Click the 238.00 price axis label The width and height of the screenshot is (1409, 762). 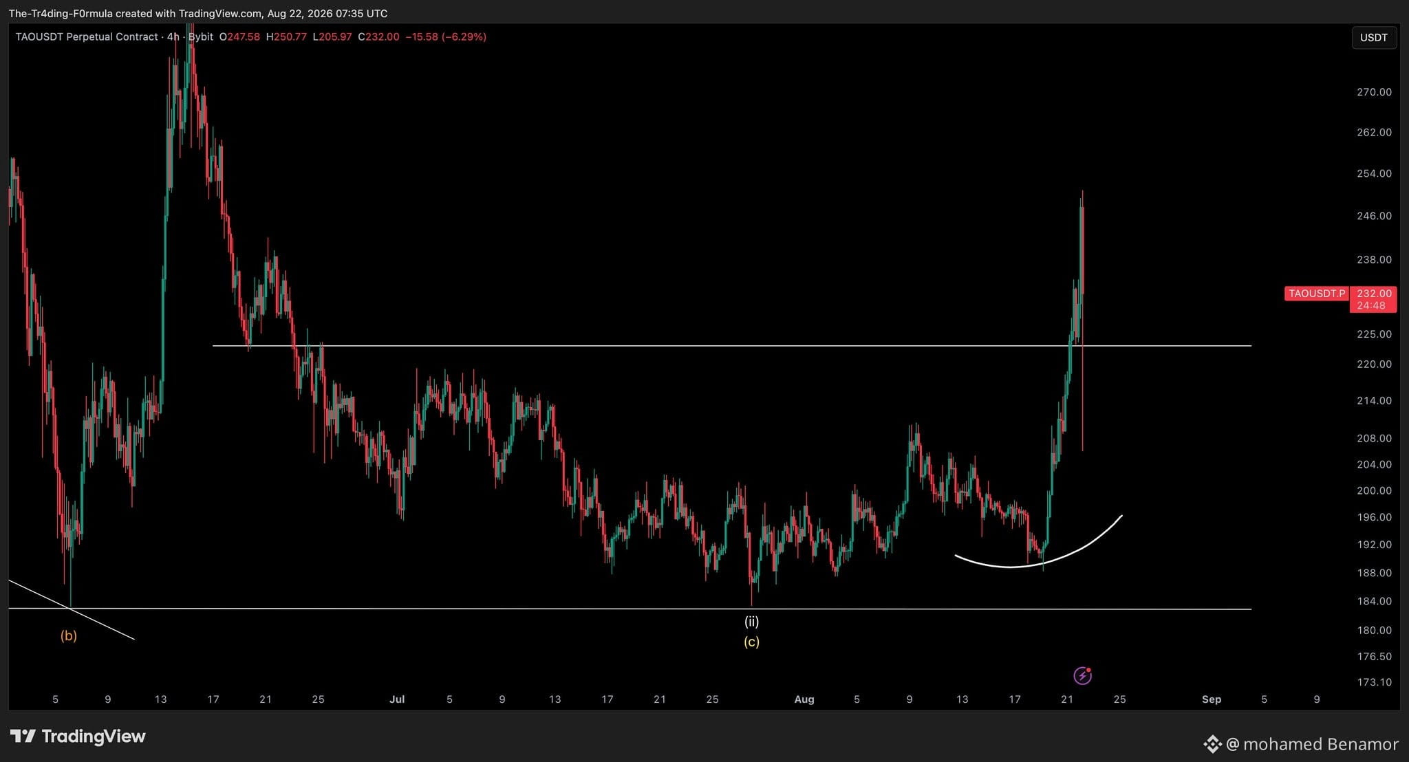click(x=1374, y=260)
